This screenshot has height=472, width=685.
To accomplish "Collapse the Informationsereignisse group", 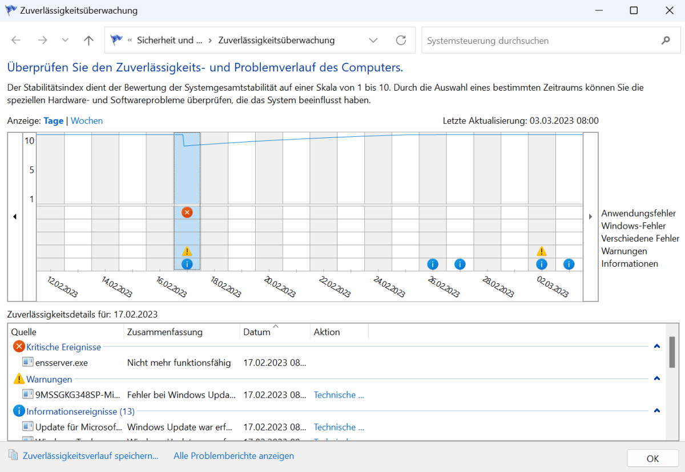I will 656,410.
